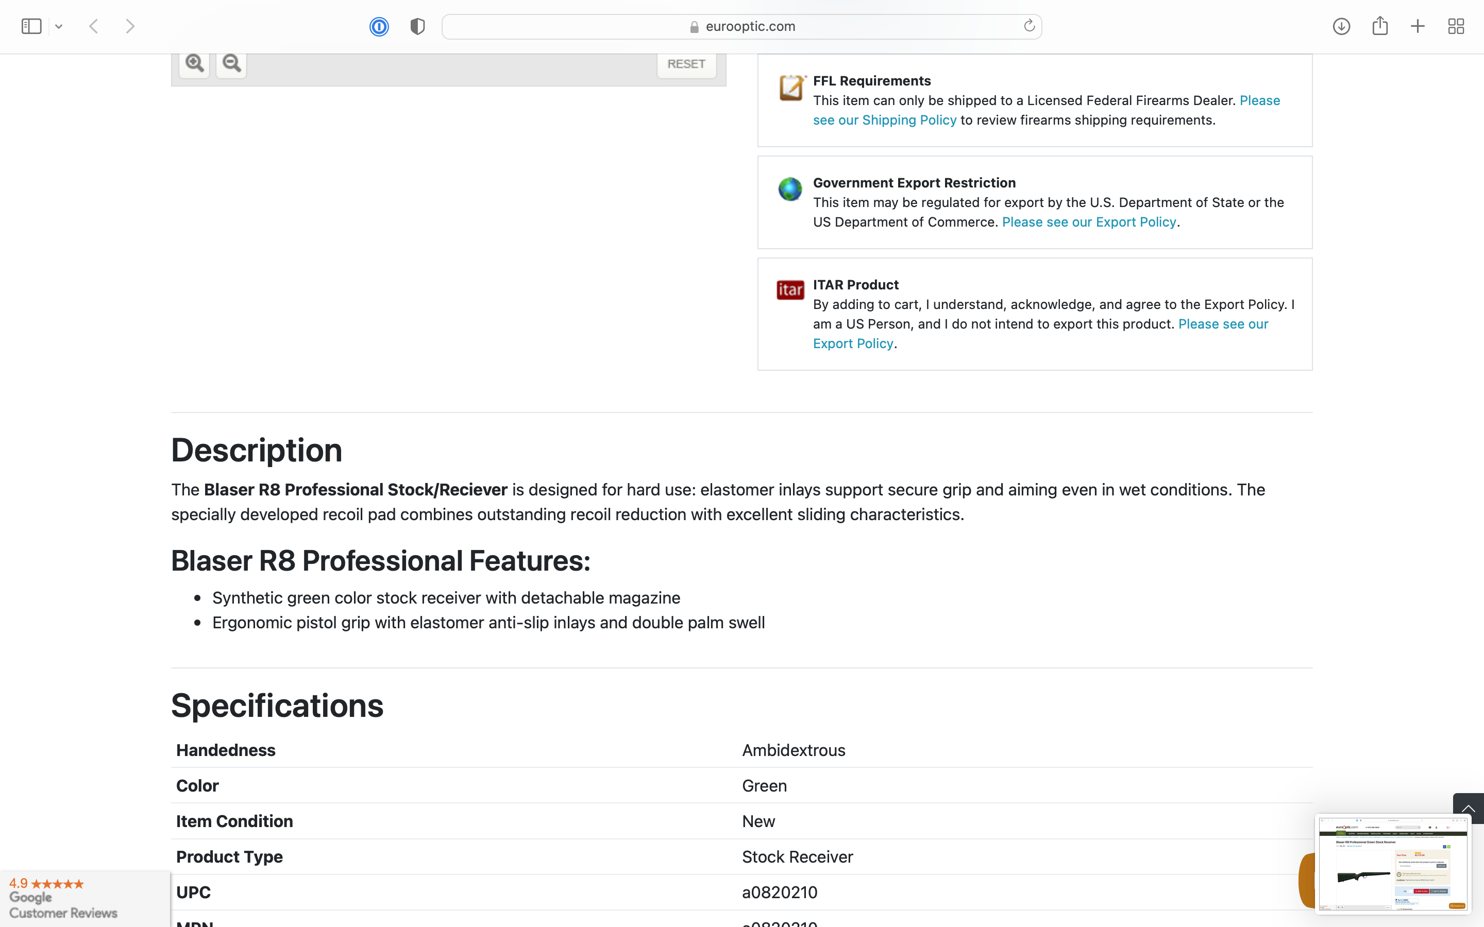Reload the current page
The height and width of the screenshot is (927, 1484).
pos(1029,26)
